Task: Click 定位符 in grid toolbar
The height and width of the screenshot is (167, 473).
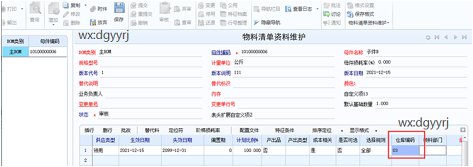Action: pos(175,130)
